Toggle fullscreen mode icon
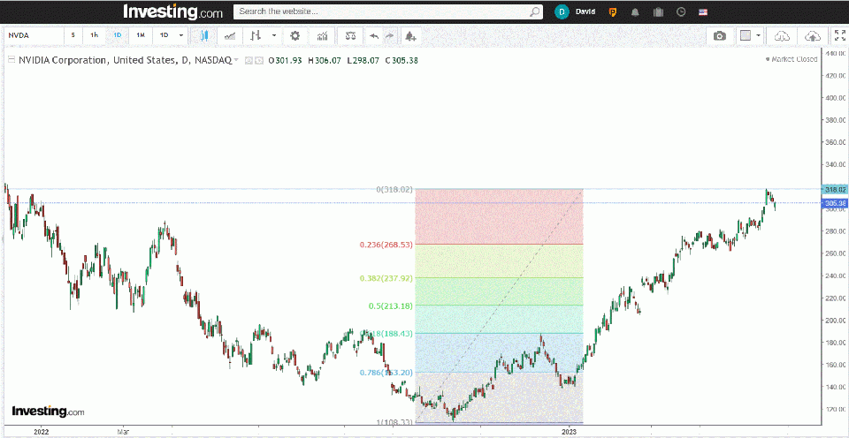The image size is (849, 438). pyautogui.click(x=840, y=35)
